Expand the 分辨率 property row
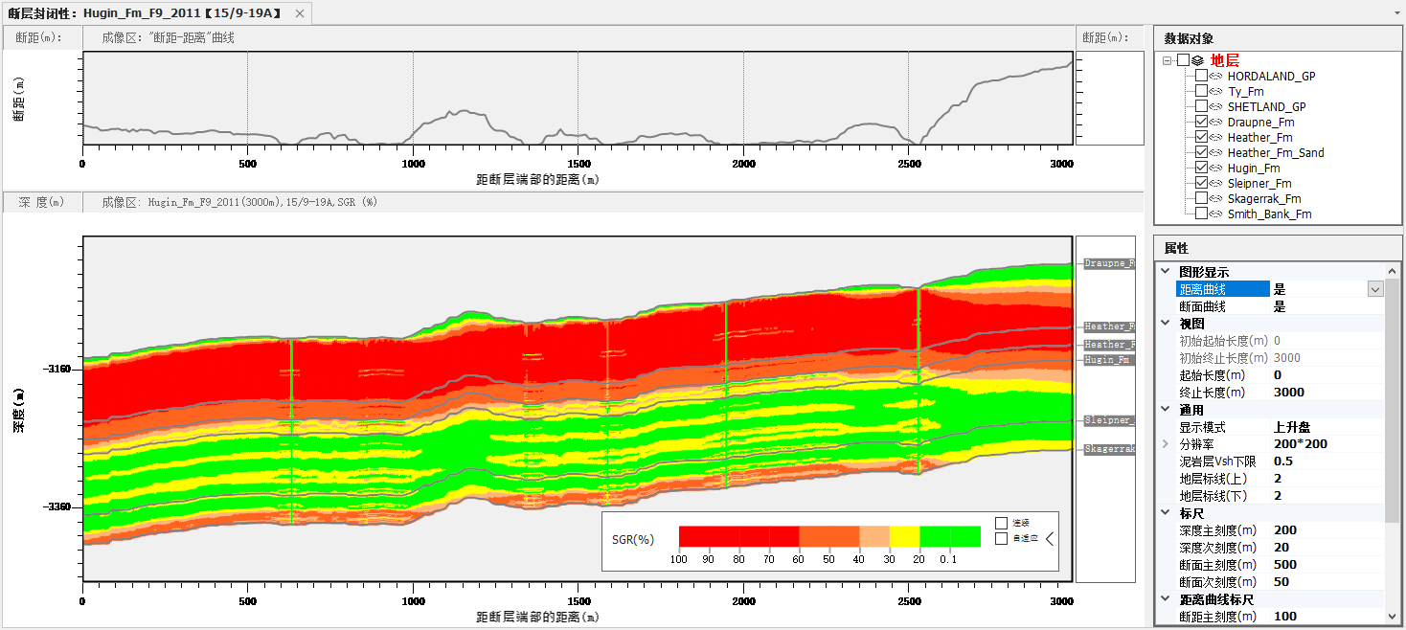The width and height of the screenshot is (1406, 630). coord(1165,444)
